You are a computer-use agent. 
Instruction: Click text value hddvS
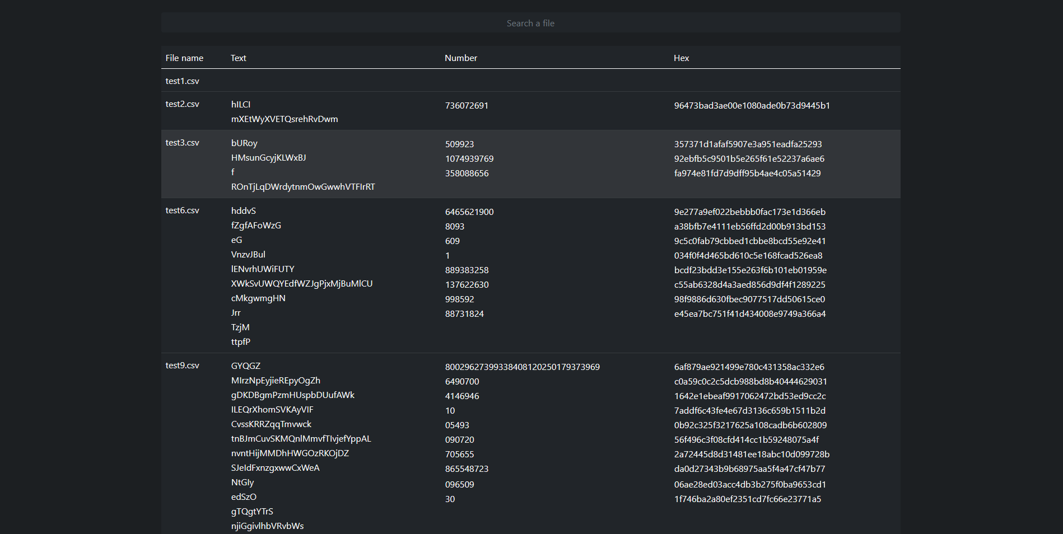[x=244, y=211]
